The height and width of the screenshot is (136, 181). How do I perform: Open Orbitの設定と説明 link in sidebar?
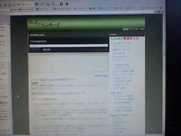click(122, 81)
